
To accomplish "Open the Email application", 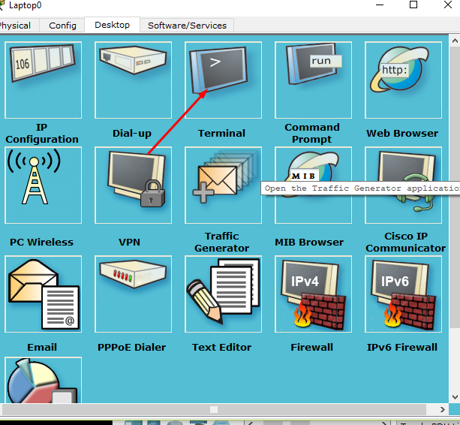I will click(x=43, y=294).
